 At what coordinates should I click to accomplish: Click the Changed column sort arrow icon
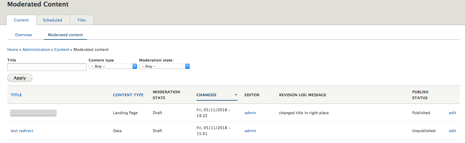pyautogui.click(x=236, y=95)
